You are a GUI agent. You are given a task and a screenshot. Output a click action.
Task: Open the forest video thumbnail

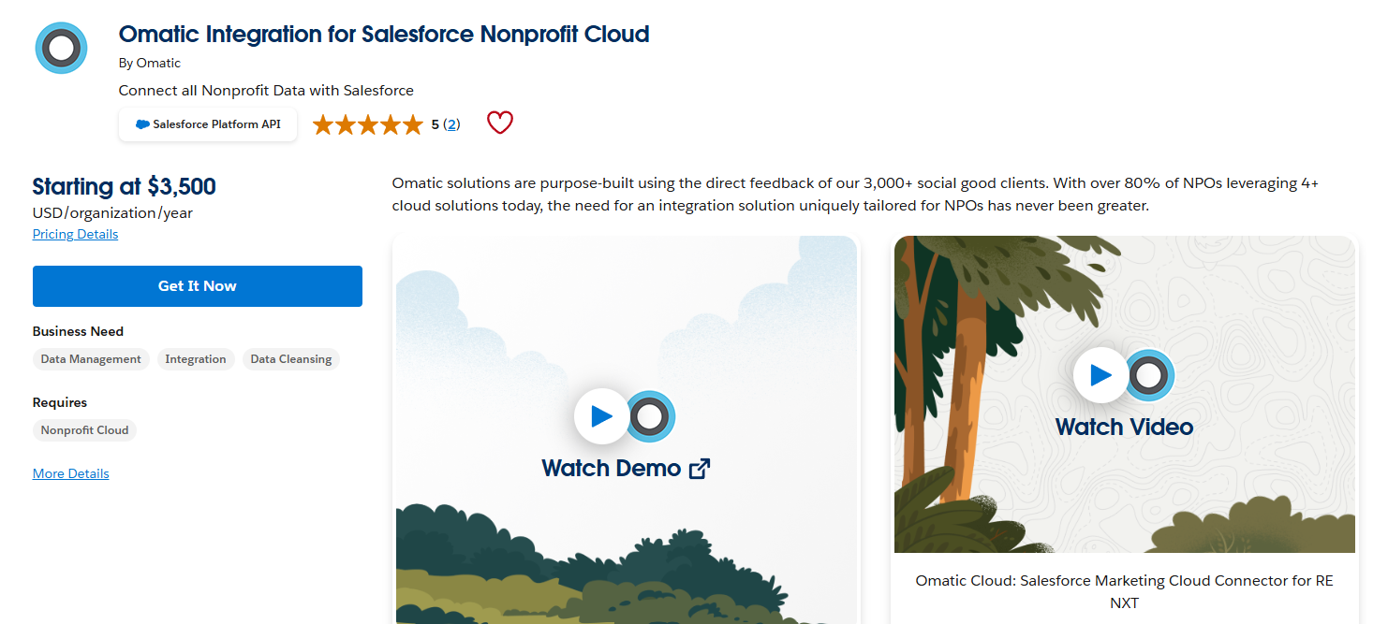coord(1125,394)
